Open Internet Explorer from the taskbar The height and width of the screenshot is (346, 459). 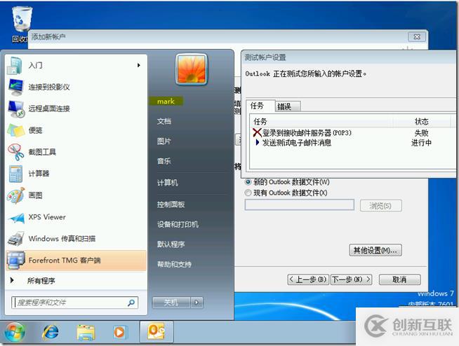(x=51, y=332)
